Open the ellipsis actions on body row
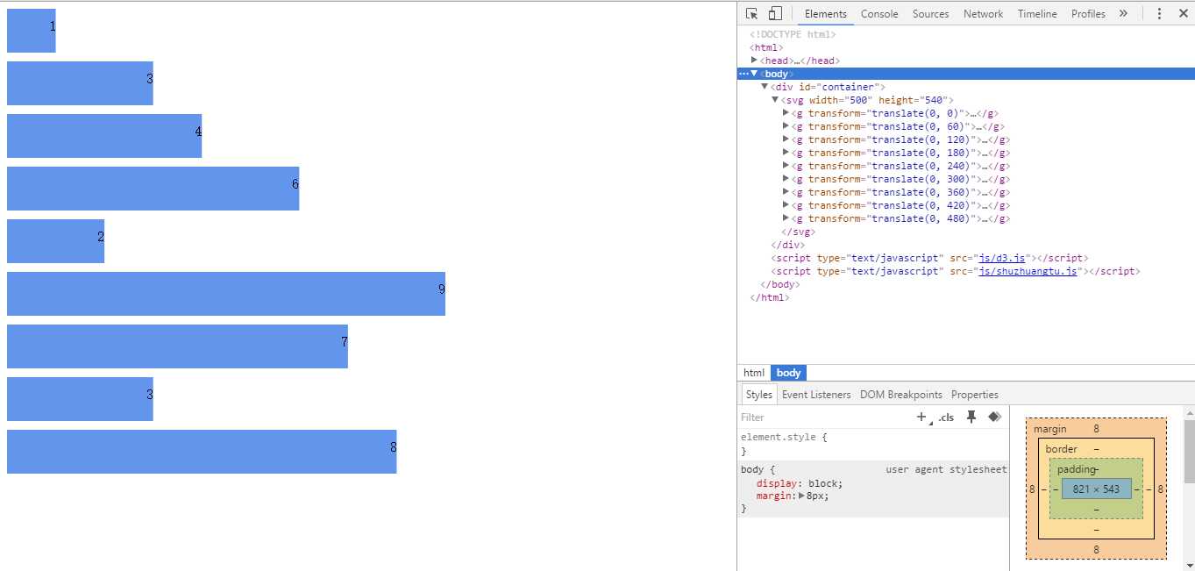 pos(743,74)
